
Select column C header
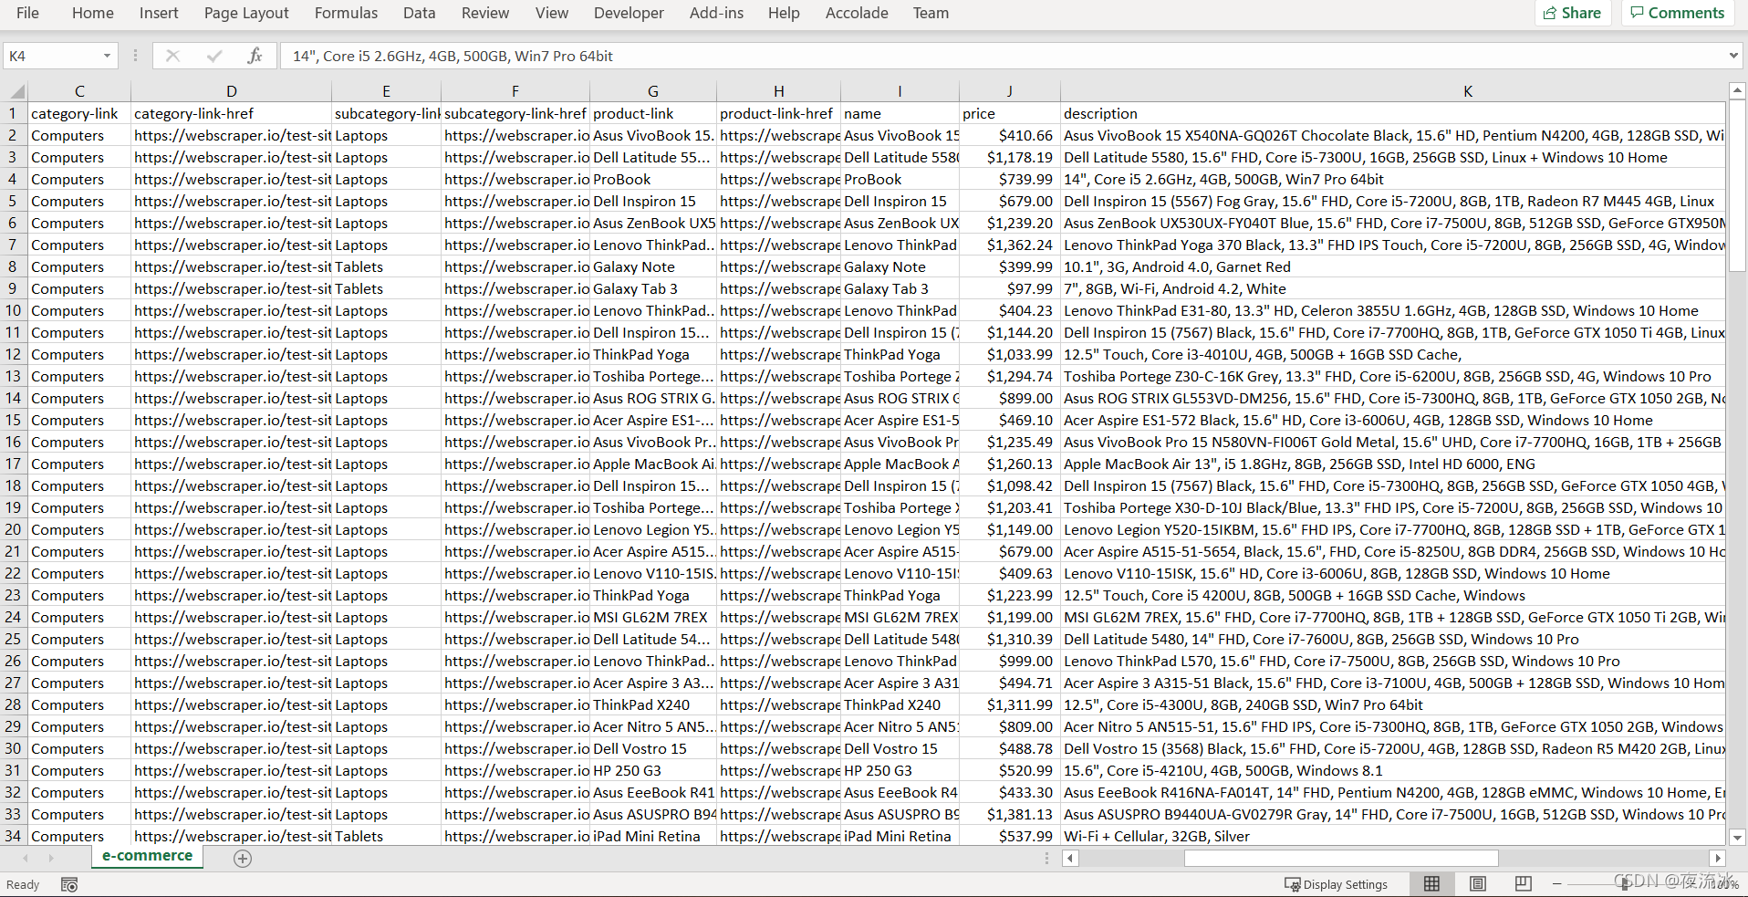[79, 91]
